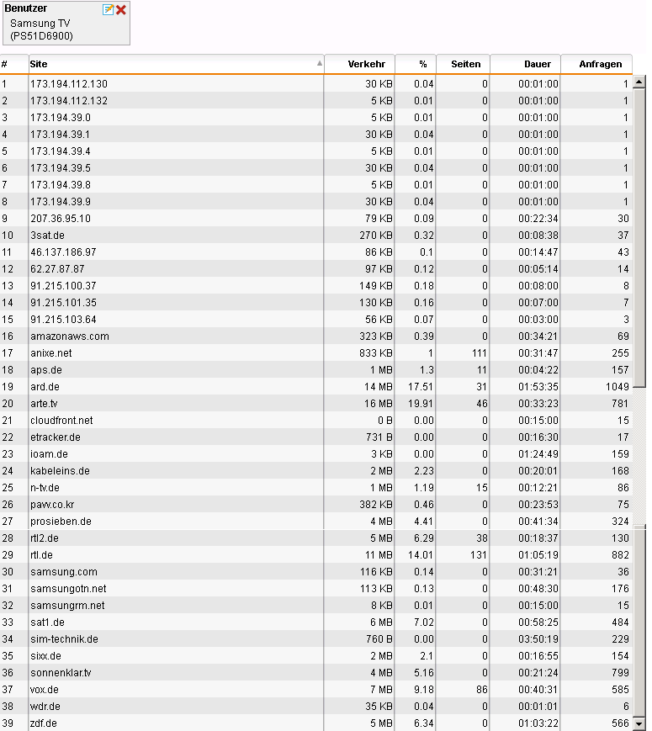This screenshot has width=652, height=731.
Task: Select the 173.194.112.130 site entry
Action: pos(69,84)
